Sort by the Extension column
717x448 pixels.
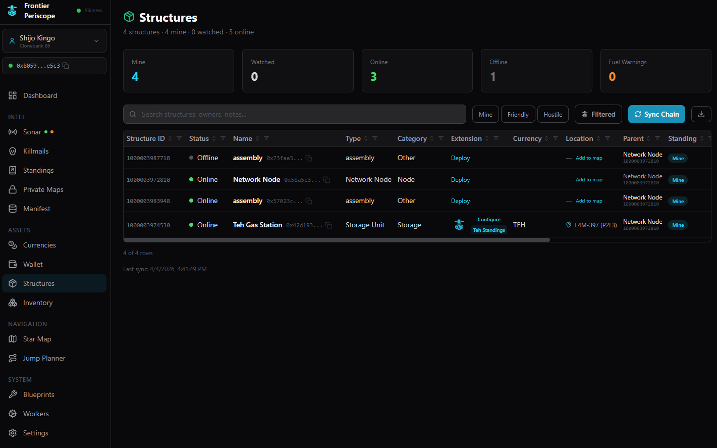487,138
